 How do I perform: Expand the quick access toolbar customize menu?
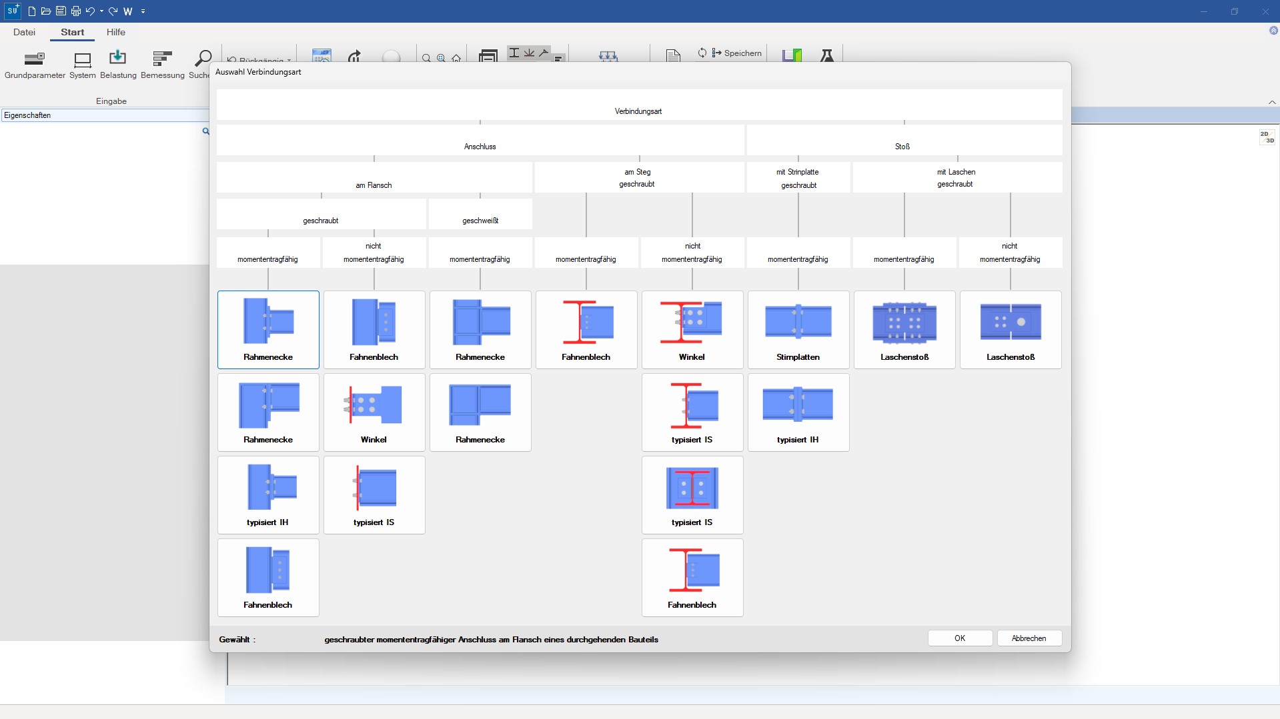click(x=143, y=11)
